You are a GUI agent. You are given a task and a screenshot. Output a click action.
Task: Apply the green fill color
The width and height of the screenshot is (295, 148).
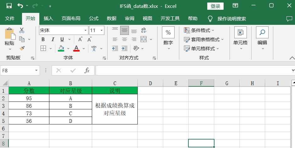61,48
